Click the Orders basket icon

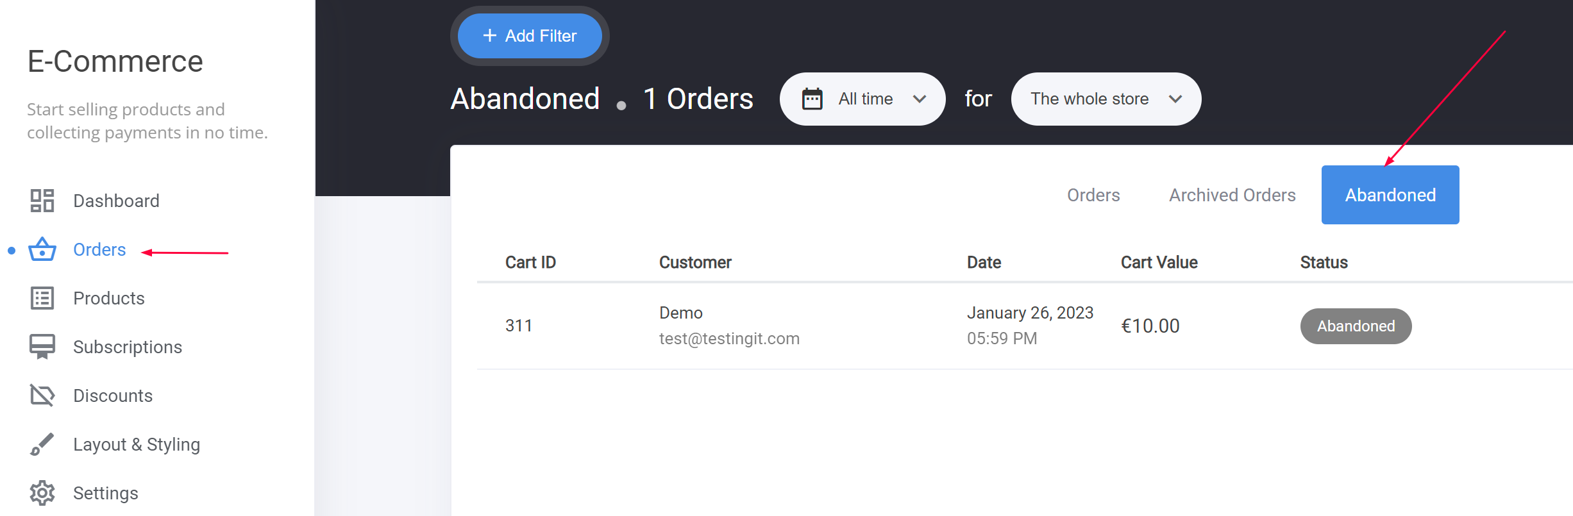coord(42,249)
